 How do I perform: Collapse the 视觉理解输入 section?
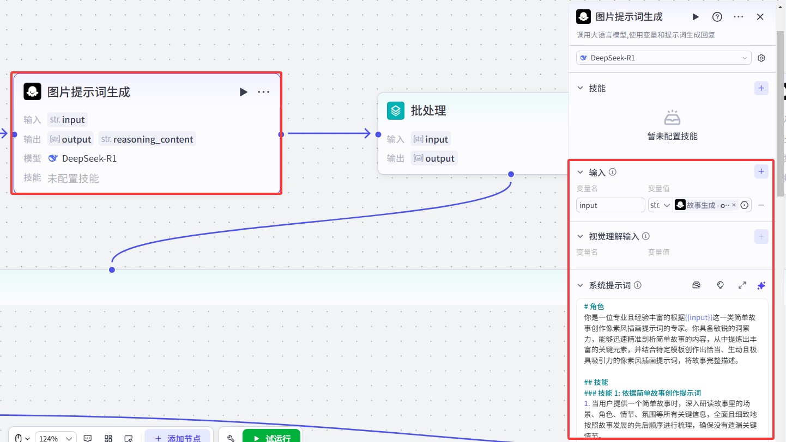(581, 236)
